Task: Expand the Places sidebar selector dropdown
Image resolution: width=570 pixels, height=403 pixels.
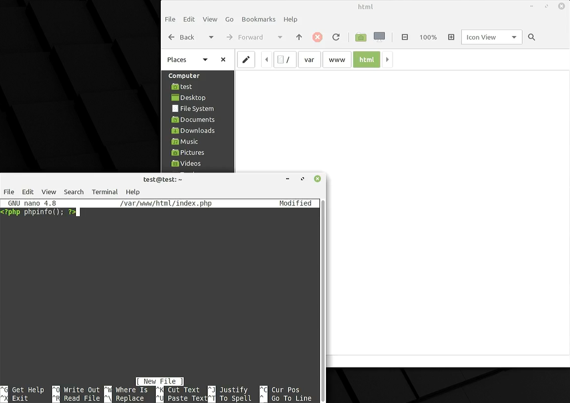Action: tap(205, 60)
